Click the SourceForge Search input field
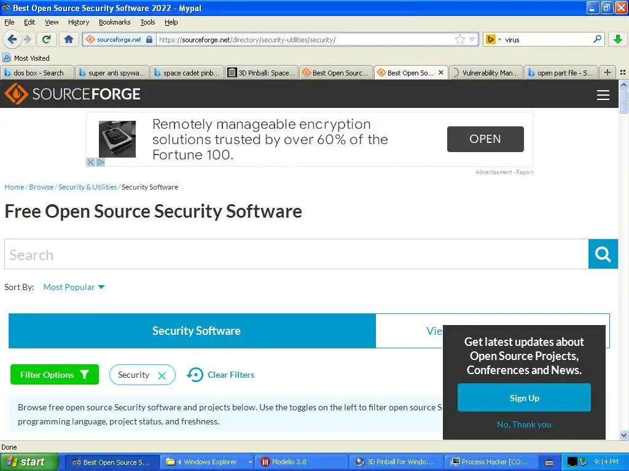This screenshot has height=471, width=629. (x=297, y=254)
